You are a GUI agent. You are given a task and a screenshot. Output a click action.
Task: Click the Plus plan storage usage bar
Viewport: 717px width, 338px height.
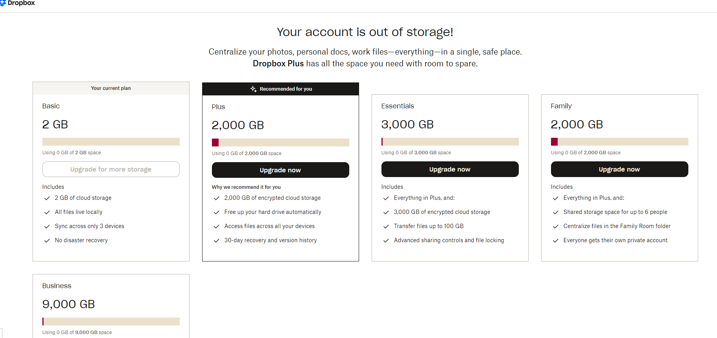coord(280,143)
